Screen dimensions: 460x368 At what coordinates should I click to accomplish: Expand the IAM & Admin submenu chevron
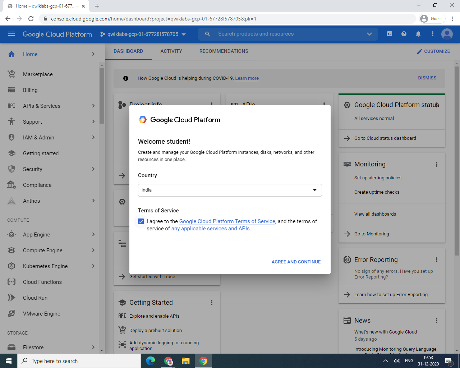coord(93,138)
